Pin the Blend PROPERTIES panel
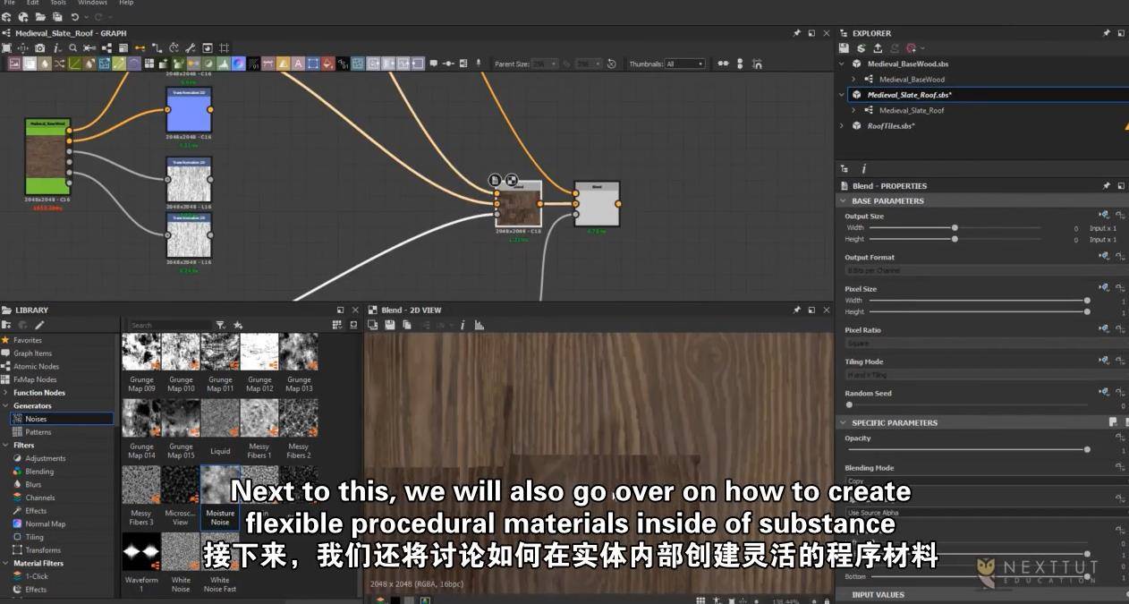1129x604 pixels. [1106, 186]
